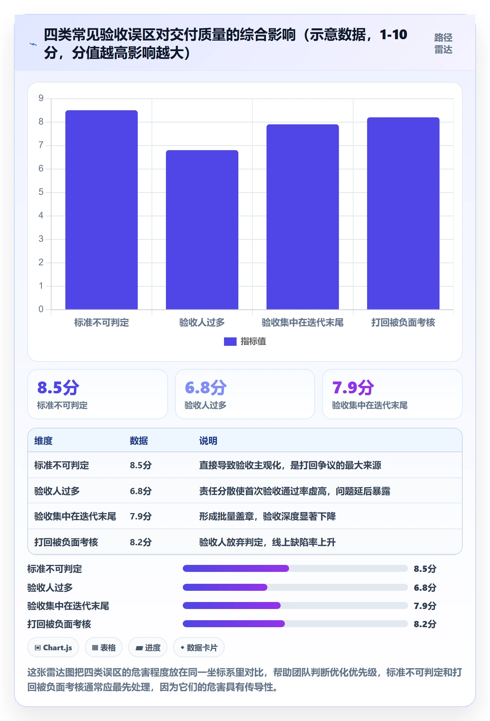Click the 打回被负面考核 x-axis label under the chart
Viewport: 490px width, 721px height.
pyautogui.click(x=403, y=322)
